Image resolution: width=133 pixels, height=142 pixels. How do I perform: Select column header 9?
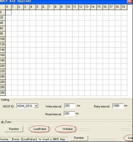tap(63, 7)
